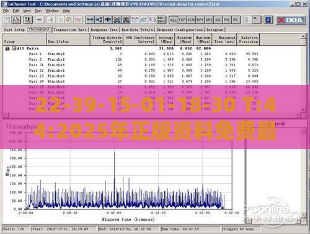Switch to the Datagram tab
This screenshot has height=234, width=310.
coord(215,30)
